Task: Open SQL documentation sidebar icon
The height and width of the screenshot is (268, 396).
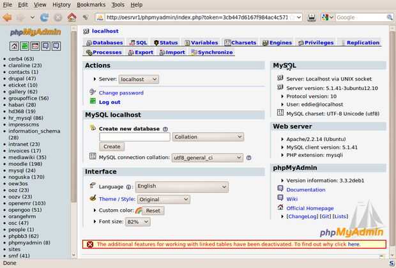Action: 56,46
